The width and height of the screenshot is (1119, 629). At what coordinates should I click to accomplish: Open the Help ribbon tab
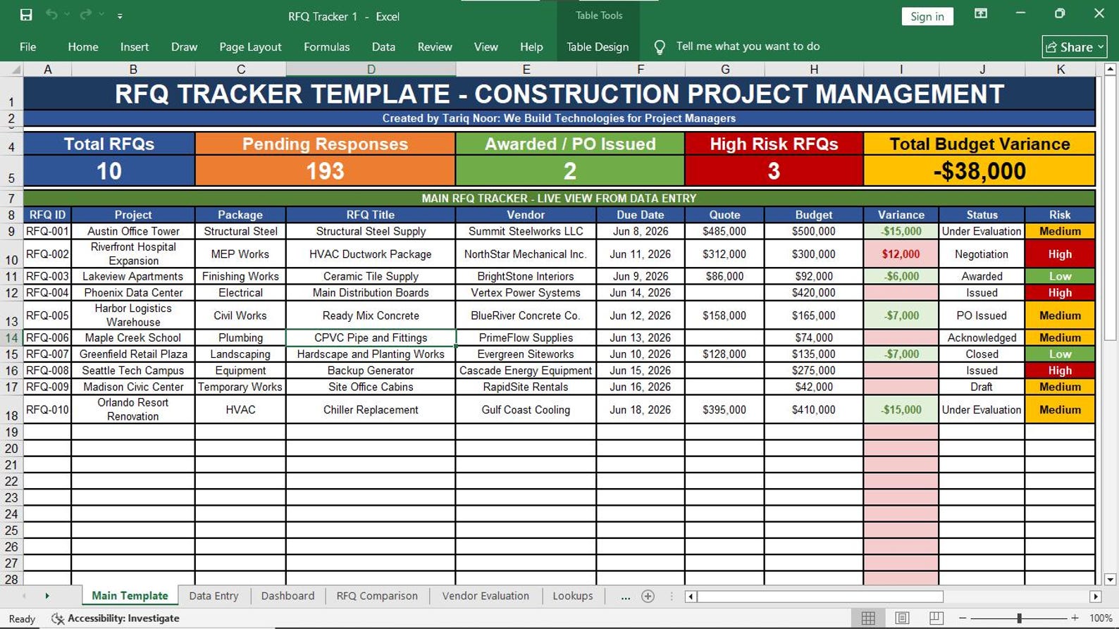531,46
